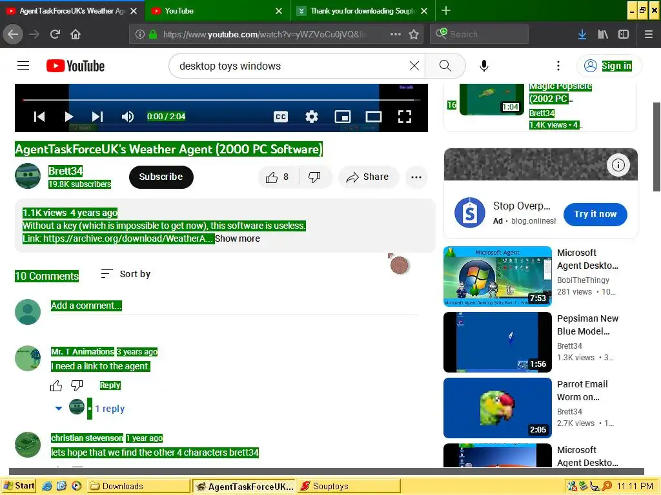
Task: Switch to miniplayer mode
Action: 343,117
